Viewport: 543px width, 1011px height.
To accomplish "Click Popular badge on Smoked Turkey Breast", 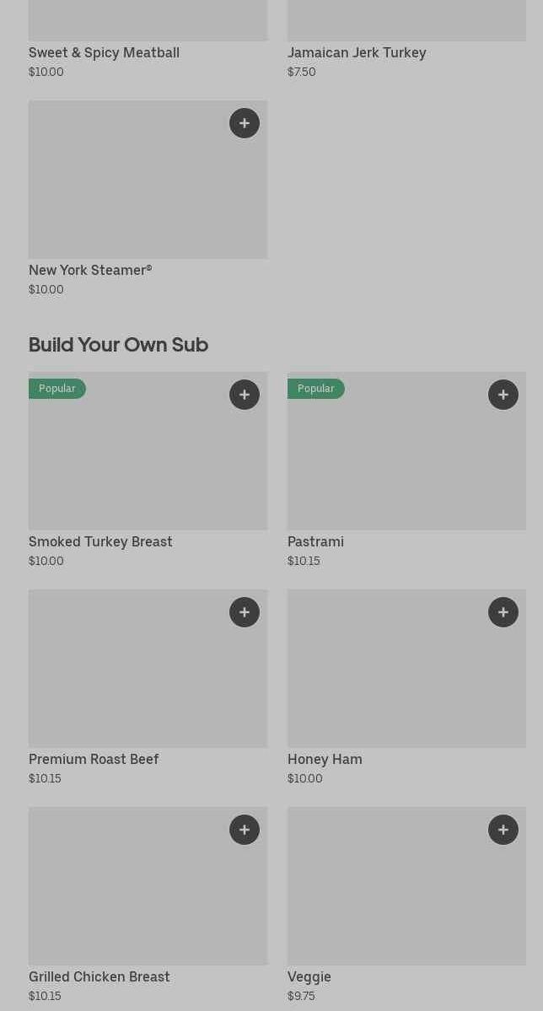I will coord(57,389).
